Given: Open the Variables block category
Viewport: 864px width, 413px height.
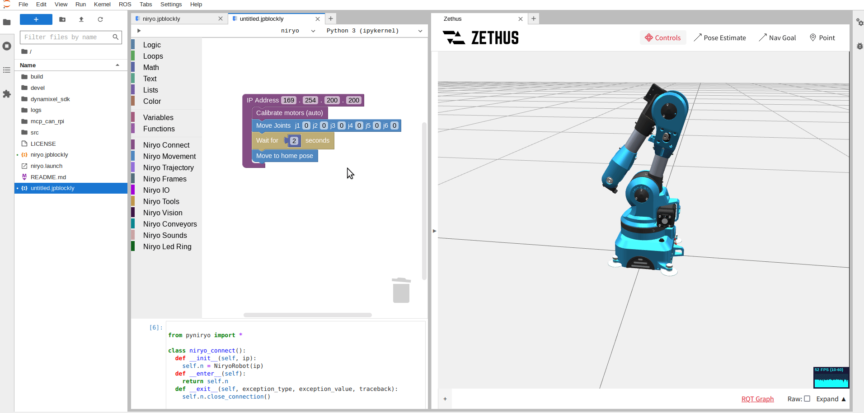Looking at the screenshot, I should (x=166, y=117).
